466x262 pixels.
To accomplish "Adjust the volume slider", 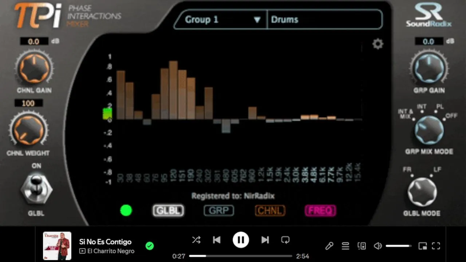I will 399,246.
